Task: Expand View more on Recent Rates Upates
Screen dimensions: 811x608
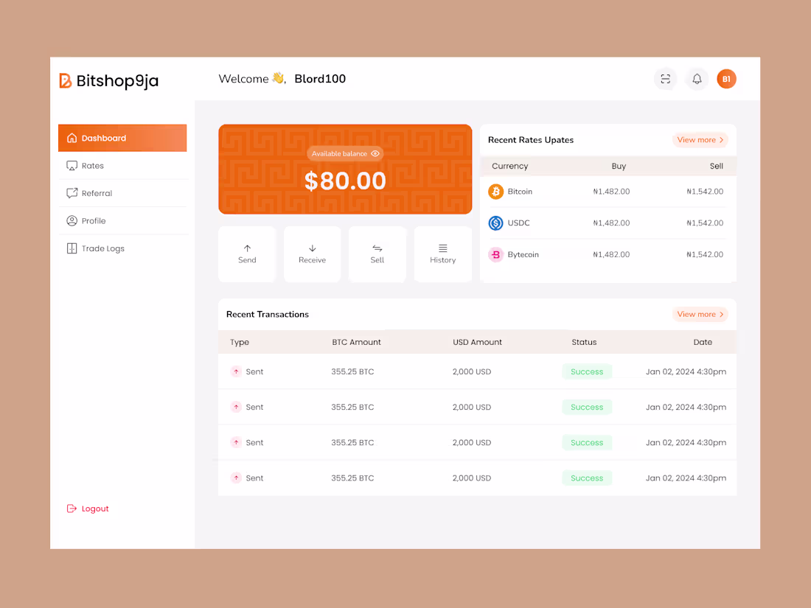Action: (699, 139)
